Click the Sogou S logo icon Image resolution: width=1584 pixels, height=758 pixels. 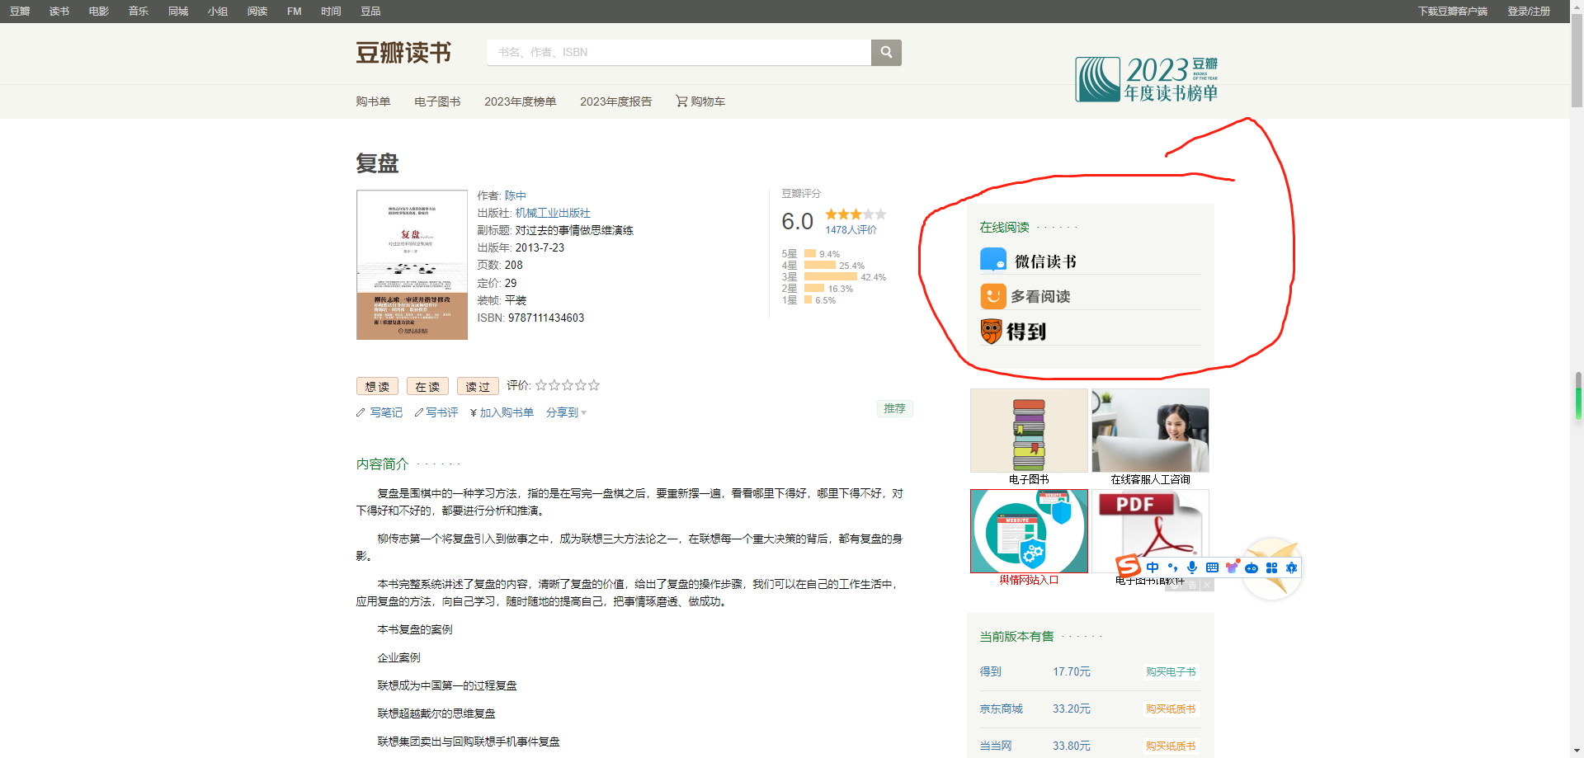click(1128, 566)
